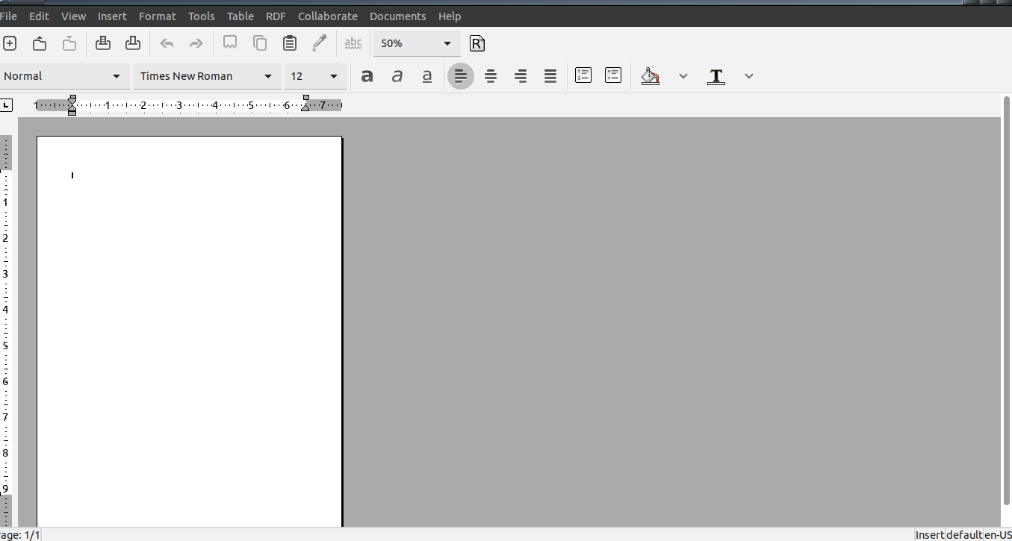The width and height of the screenshot is (1012, 541).
Task: Open the 50% zoom dropdown
Action: tap(417, 43)
